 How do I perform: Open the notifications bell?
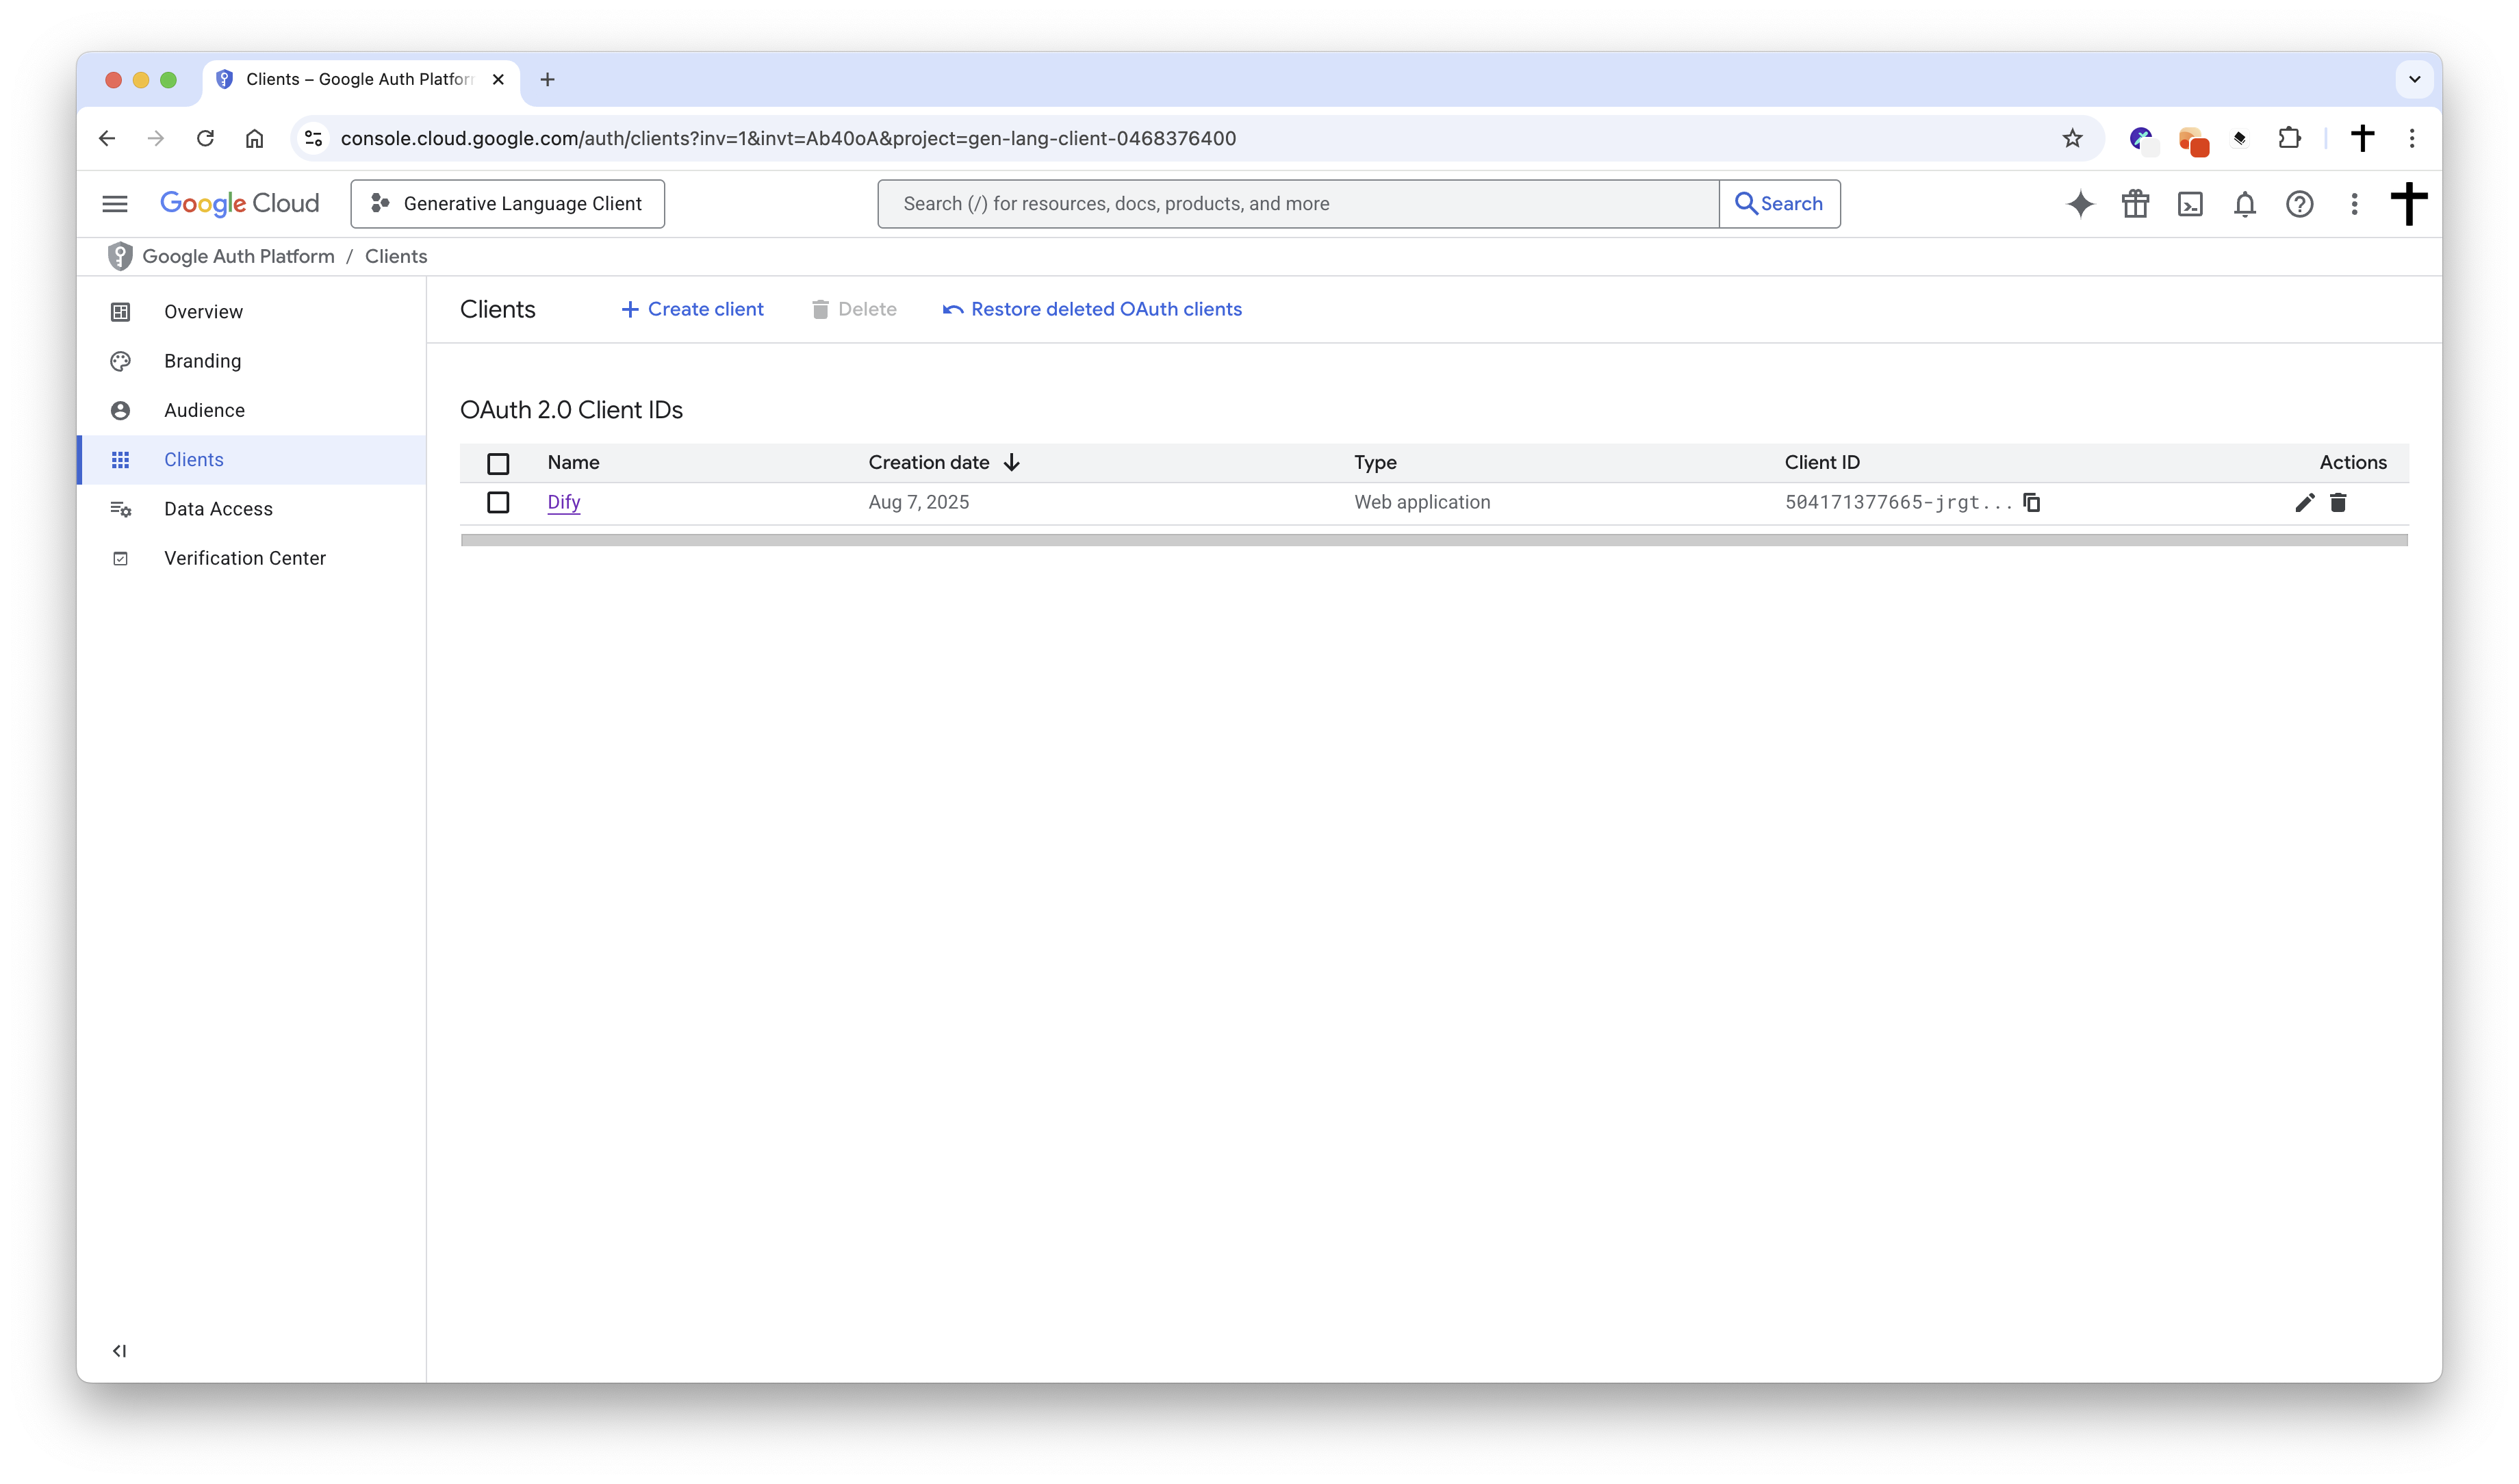click(2245, 204)
